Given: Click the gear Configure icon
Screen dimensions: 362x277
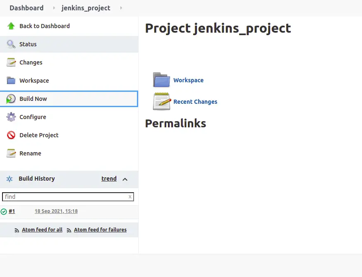Looking at the screenshot, I should coord(11,117).
